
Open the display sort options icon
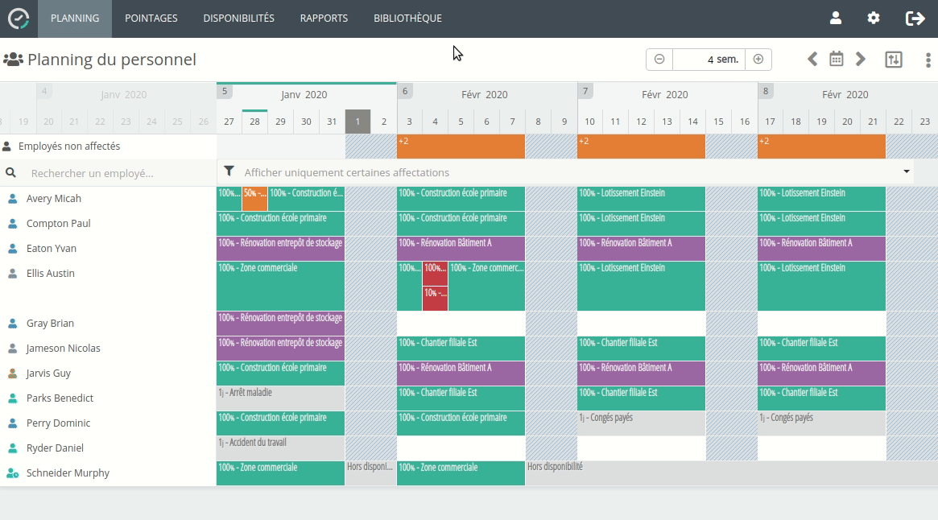[894, 59]
